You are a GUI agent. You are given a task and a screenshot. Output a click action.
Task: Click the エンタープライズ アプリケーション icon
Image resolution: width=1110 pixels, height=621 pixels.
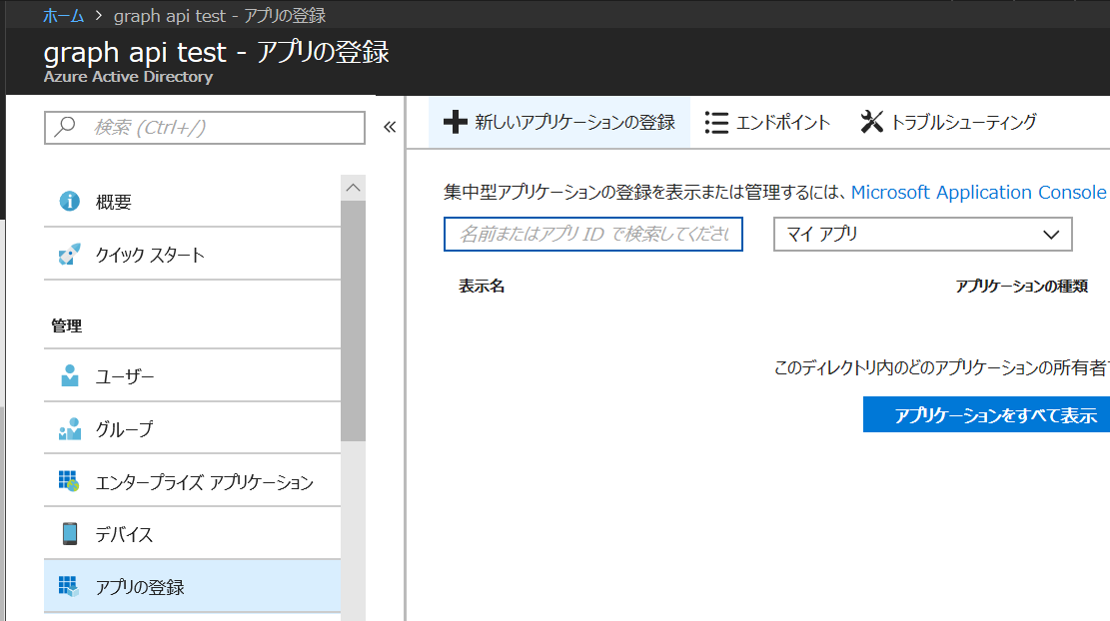pyautogui.click(x=69, y=479)
